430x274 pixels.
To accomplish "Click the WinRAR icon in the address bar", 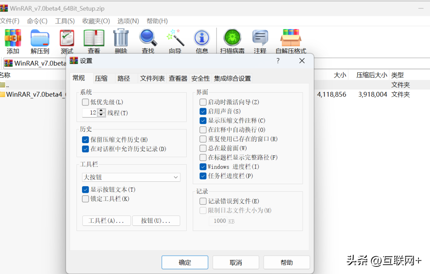I will pyautogui.click(x=8, y=63).
